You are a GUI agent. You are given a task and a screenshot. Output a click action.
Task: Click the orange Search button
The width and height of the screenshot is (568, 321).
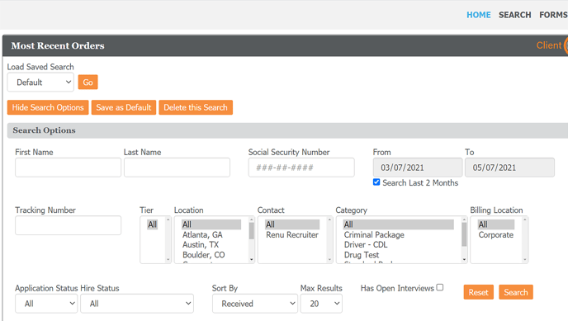pos(516,292)
